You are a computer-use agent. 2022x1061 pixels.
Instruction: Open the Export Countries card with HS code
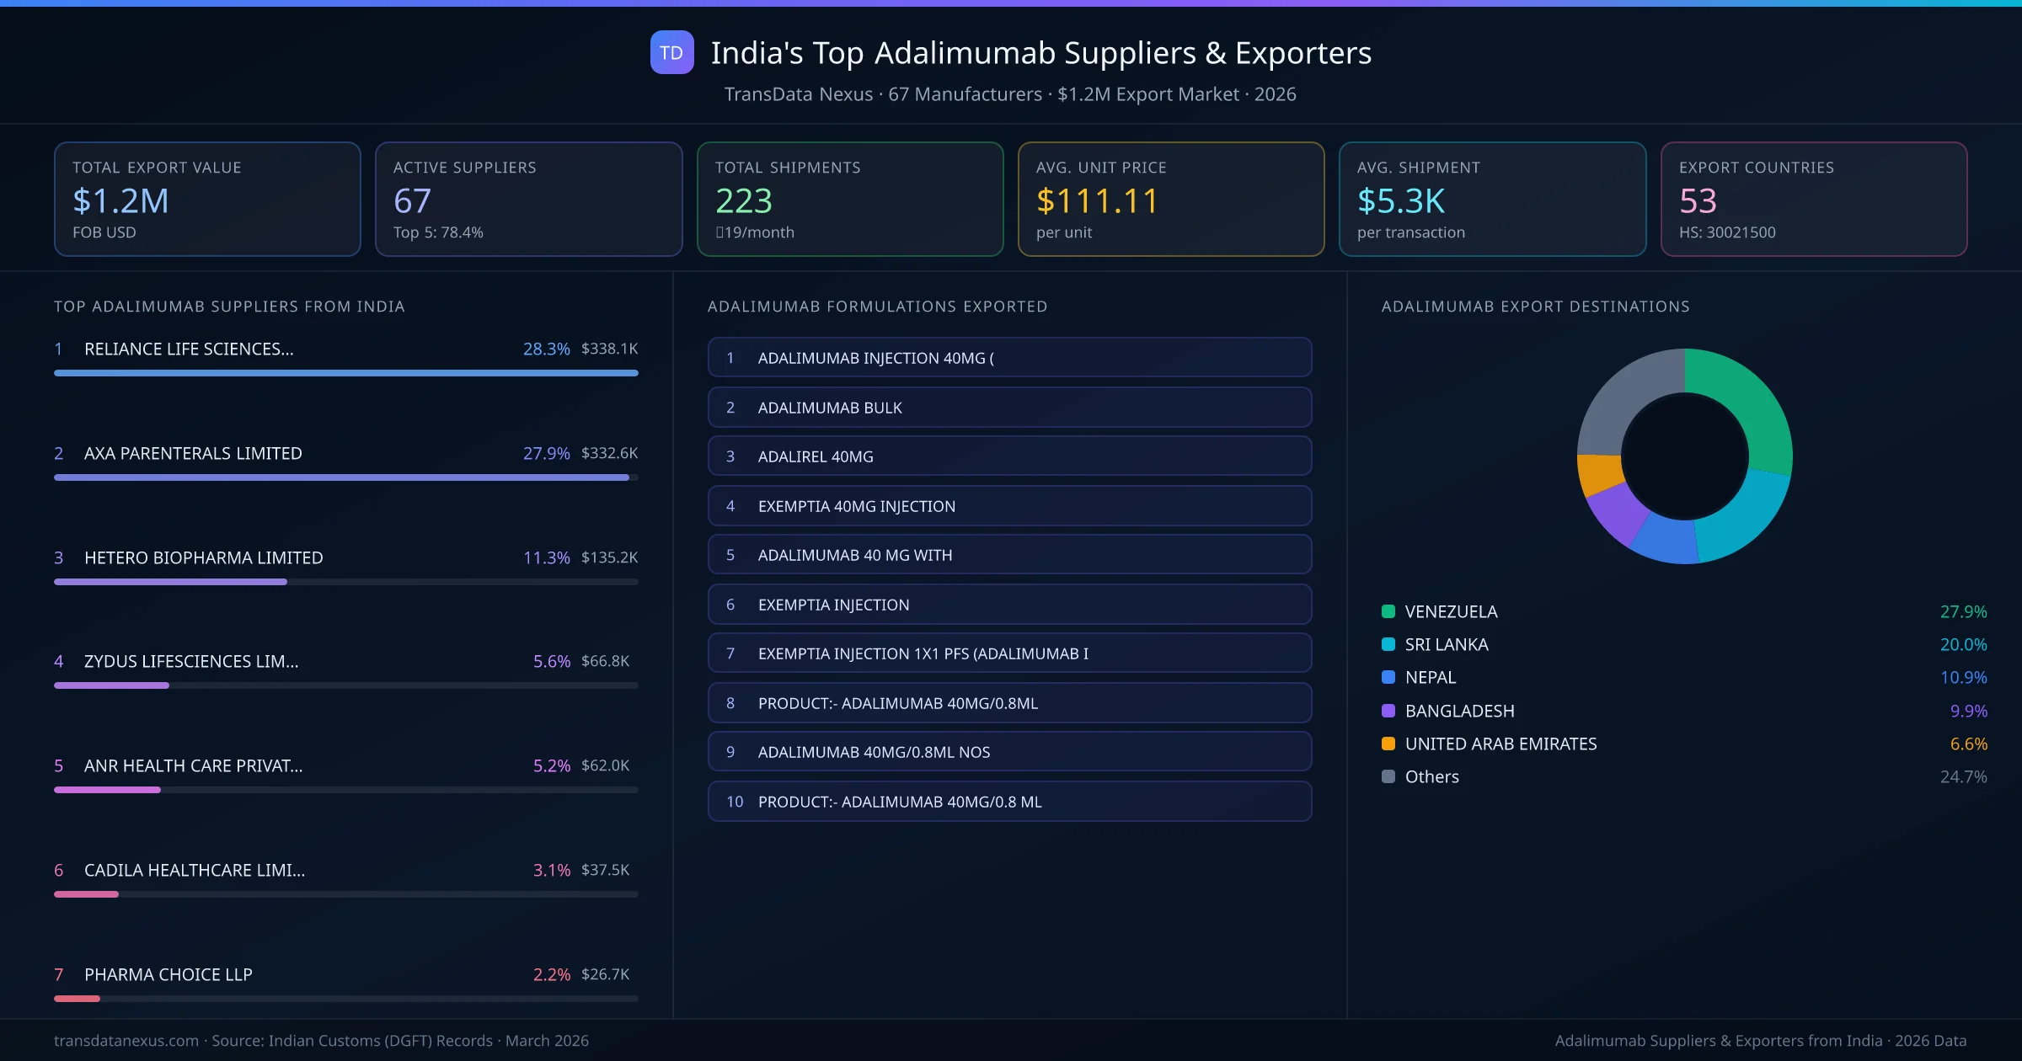click(x=1815, y=199)
